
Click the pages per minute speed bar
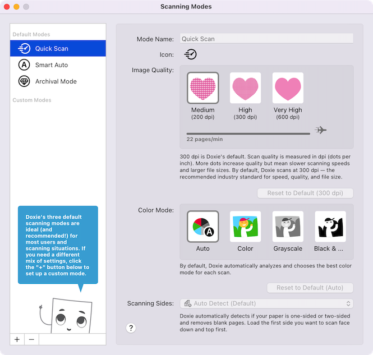[x=248, y=133]
